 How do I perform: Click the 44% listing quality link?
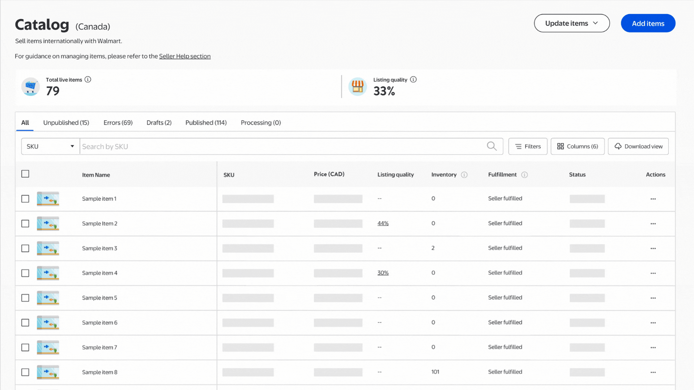click(x=383, y=224)
